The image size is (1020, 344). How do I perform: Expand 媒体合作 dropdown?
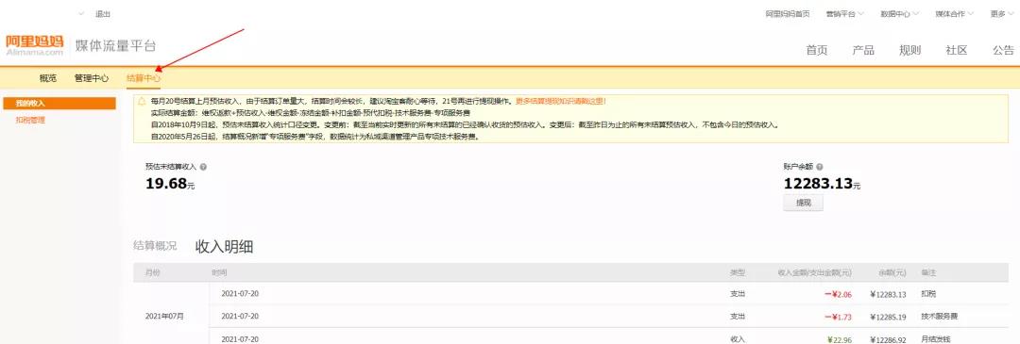coord(954,13)
